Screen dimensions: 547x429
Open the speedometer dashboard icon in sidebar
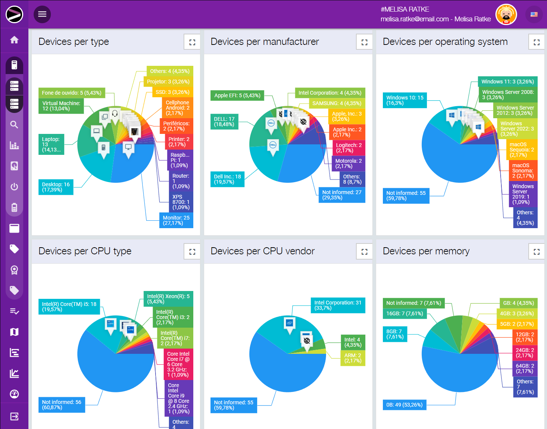point(14,394)
